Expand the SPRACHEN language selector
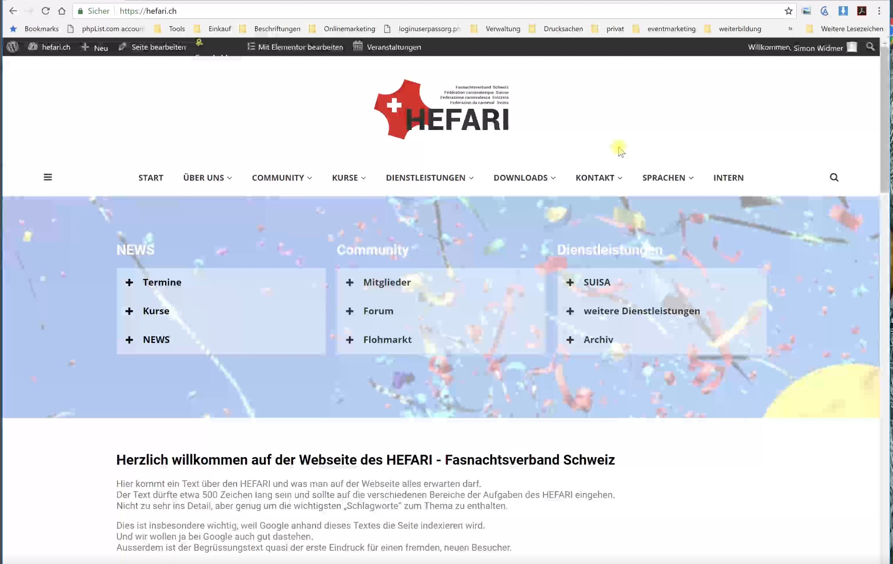Viewport: 893px width, 564px height. [x=667, y=177]
